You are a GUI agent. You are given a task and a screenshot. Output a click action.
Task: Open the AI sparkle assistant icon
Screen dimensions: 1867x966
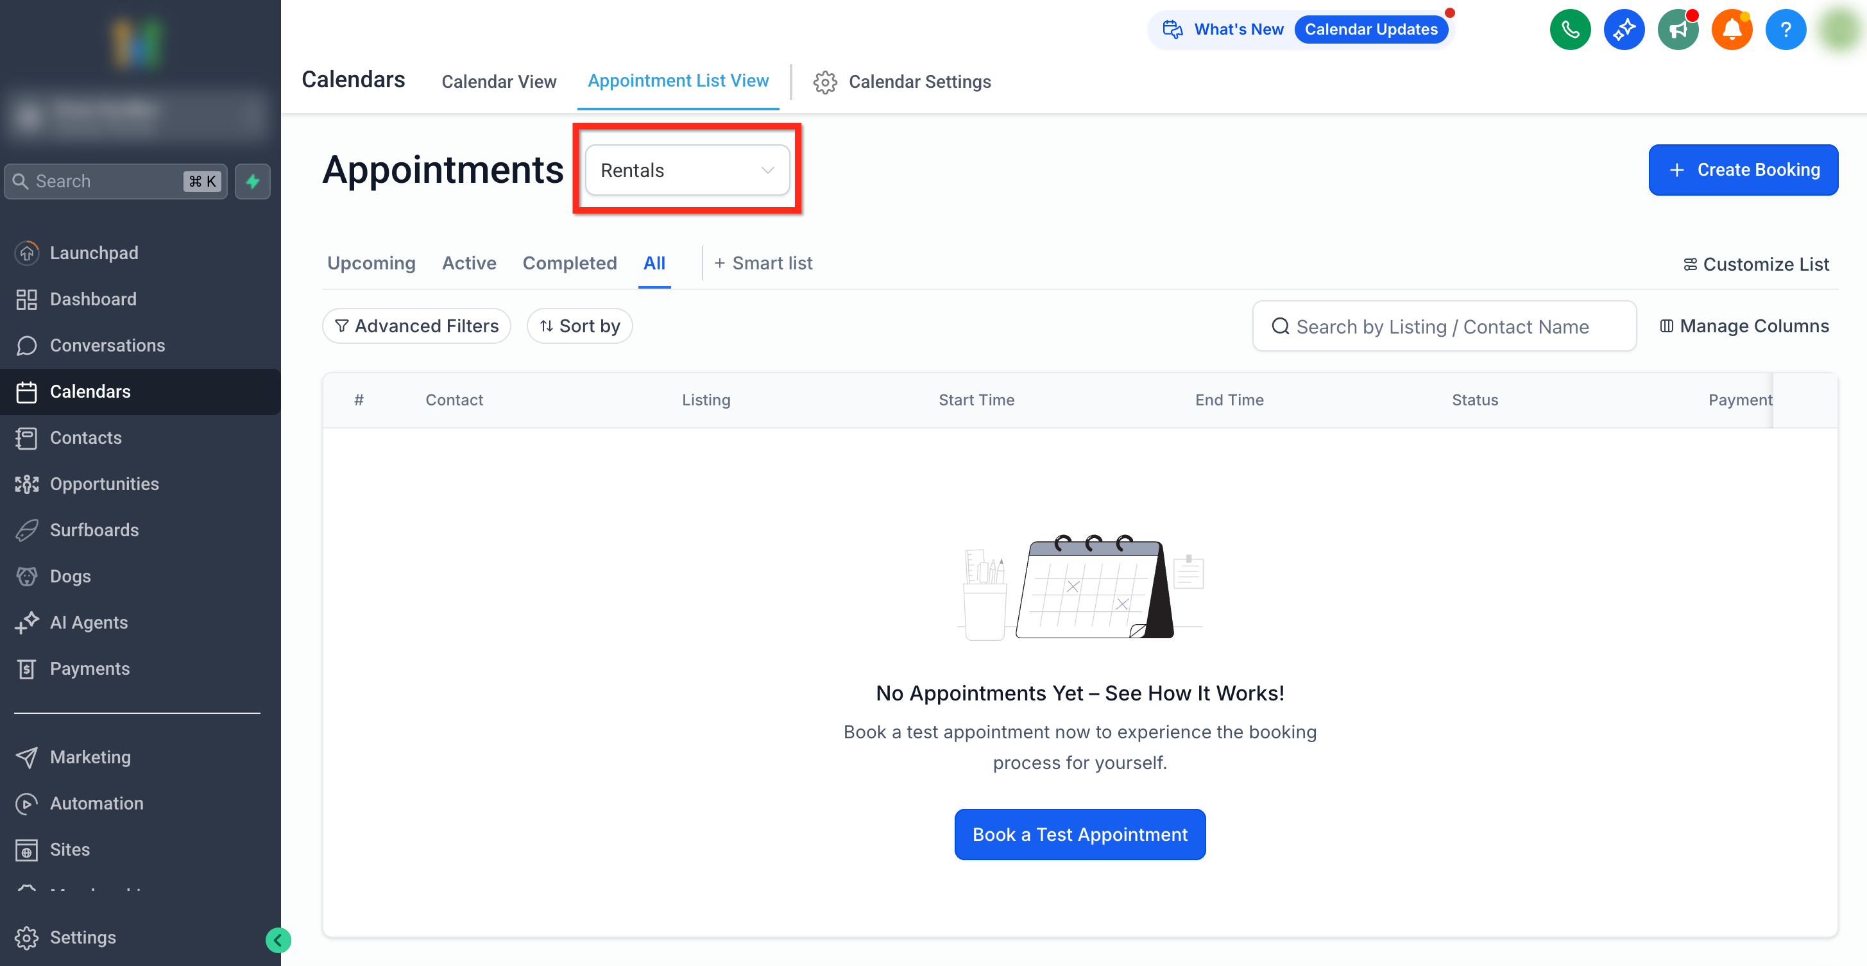[x=1623, y=30]
